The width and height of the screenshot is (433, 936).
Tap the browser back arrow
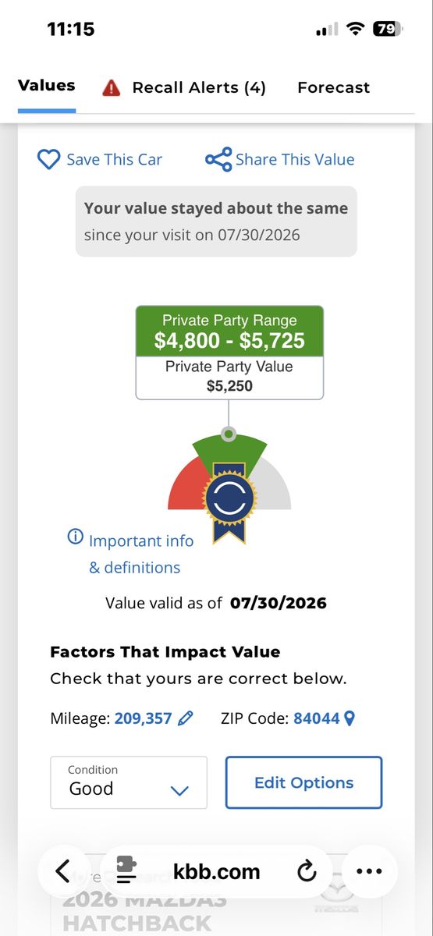[63, 871]
